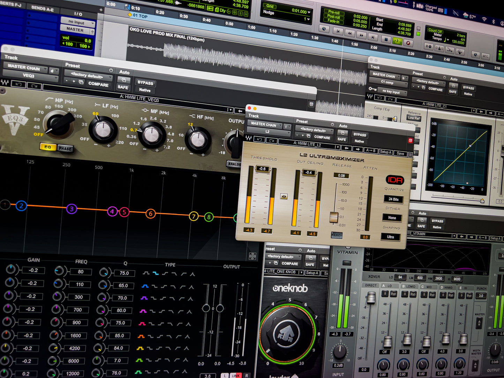
Task: Open the L2 insert selector dropdown
Action: pos(269,132)
